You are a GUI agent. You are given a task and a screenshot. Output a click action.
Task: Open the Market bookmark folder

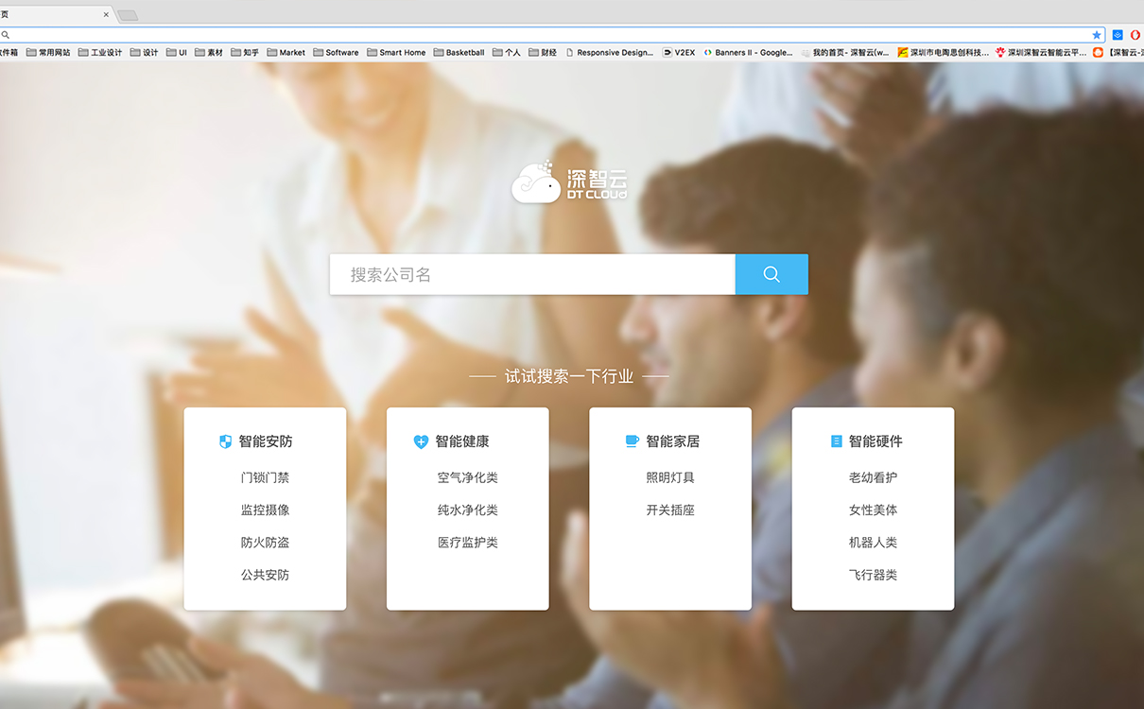click(x=286, y=53)
